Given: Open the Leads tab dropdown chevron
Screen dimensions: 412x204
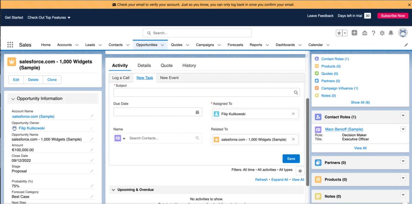Looking at the screenshot, I should coord(100,45).
